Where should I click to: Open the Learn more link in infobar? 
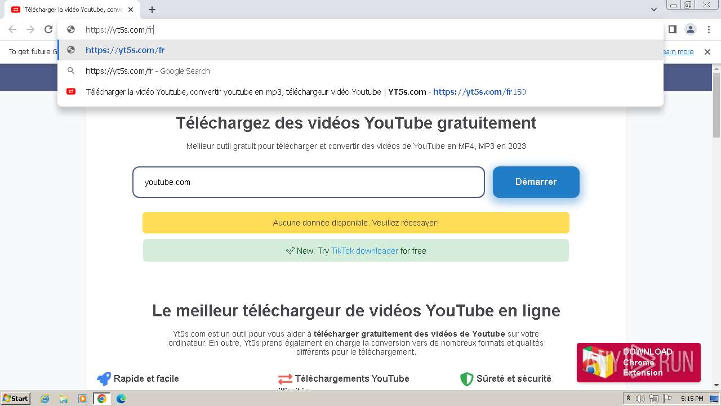tap(678, 52)
